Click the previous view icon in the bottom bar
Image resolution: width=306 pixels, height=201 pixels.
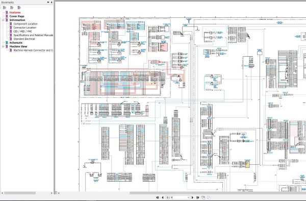(203, 197)
